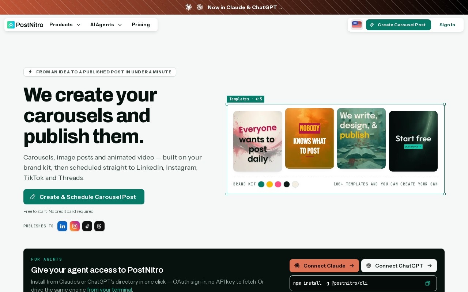Select the yellow brand kit color

coord(269,184)
